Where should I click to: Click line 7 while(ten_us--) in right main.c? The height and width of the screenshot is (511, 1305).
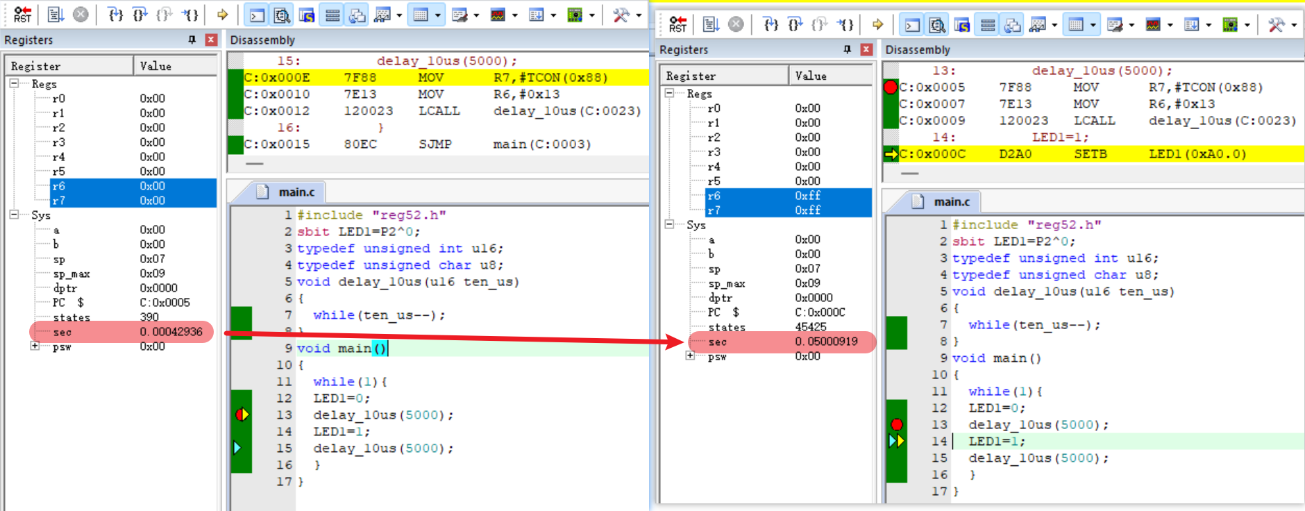(1034, 324)
